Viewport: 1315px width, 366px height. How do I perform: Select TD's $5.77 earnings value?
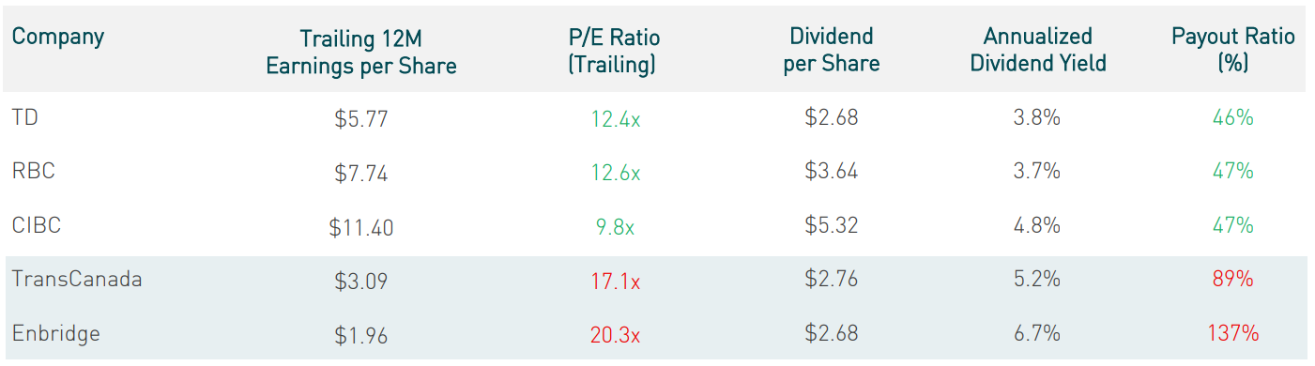pos(361,119)
